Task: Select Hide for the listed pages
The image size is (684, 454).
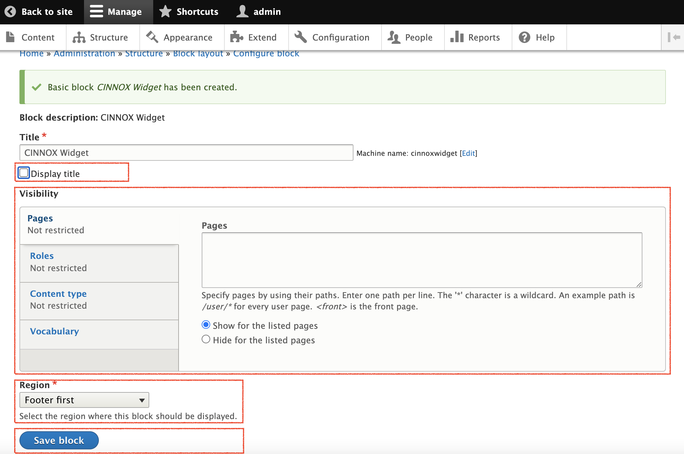Action: pyautogui.click(x=206, y=339)
